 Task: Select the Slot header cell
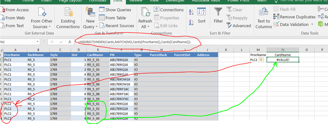79,55
